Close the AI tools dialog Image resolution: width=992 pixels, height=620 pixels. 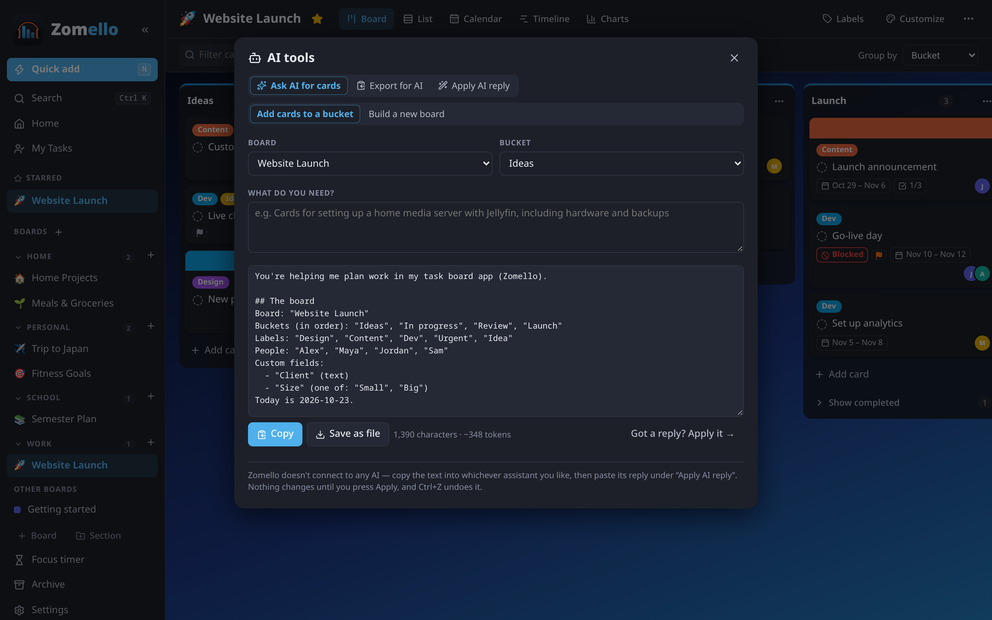tap(734, 58)
